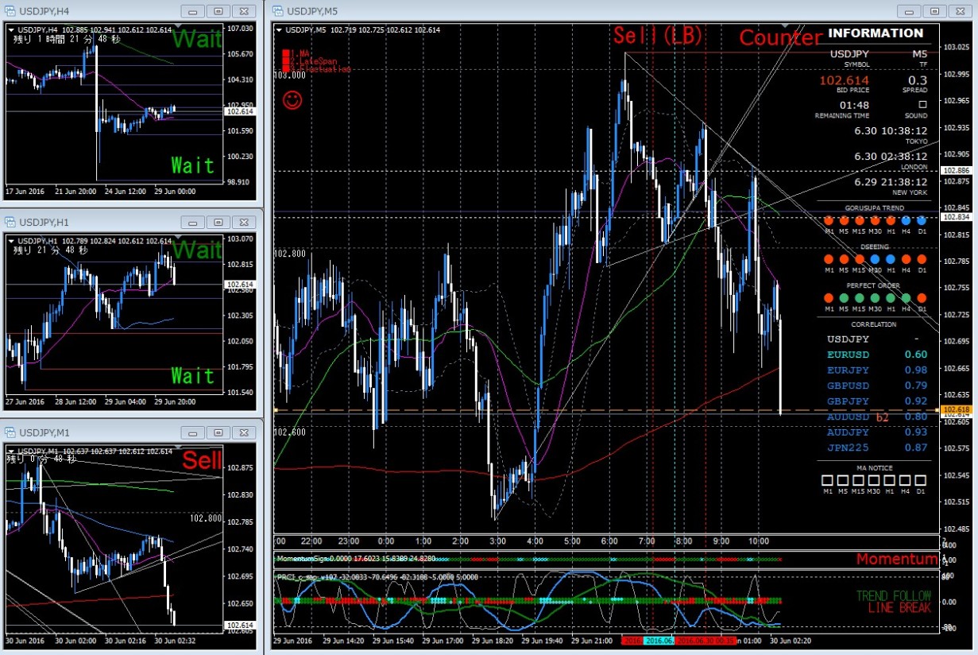Click the triangle arrow before USDJPY,M1 chart label
978x655 pixels.
(x=11, y=451)
